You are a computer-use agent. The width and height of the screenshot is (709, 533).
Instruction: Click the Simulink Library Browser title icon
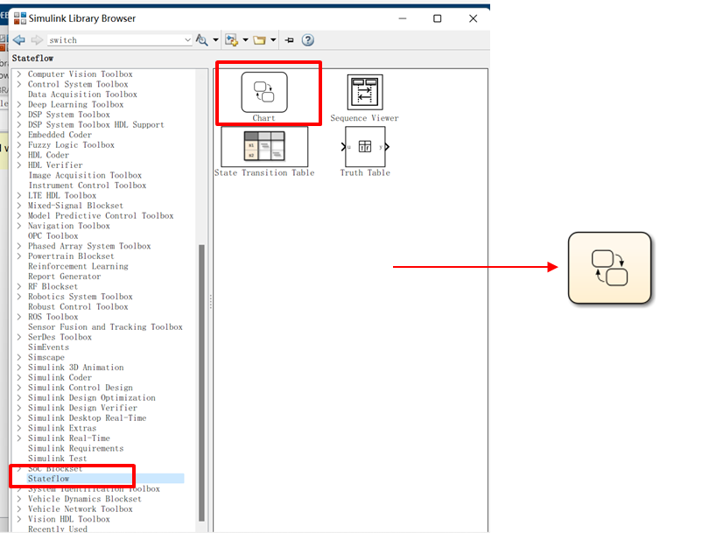(20, 18)
